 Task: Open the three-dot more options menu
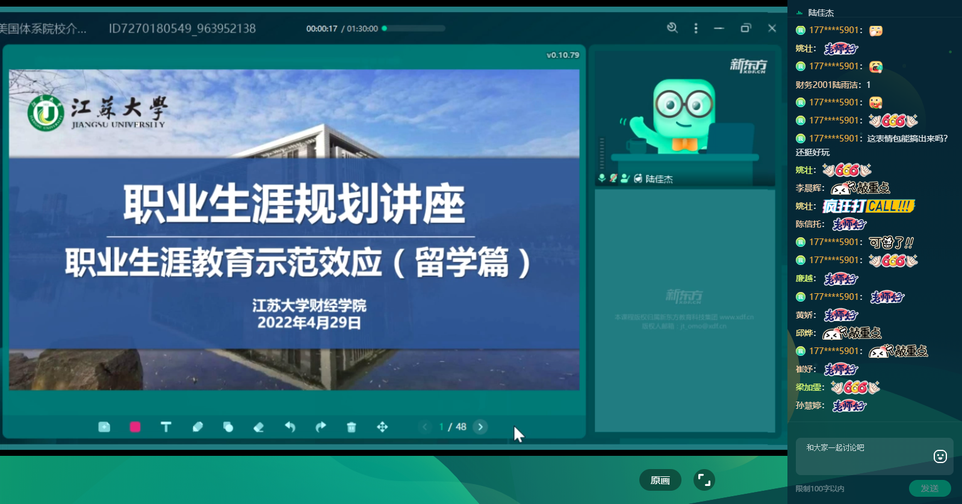[x=696, y=28]
